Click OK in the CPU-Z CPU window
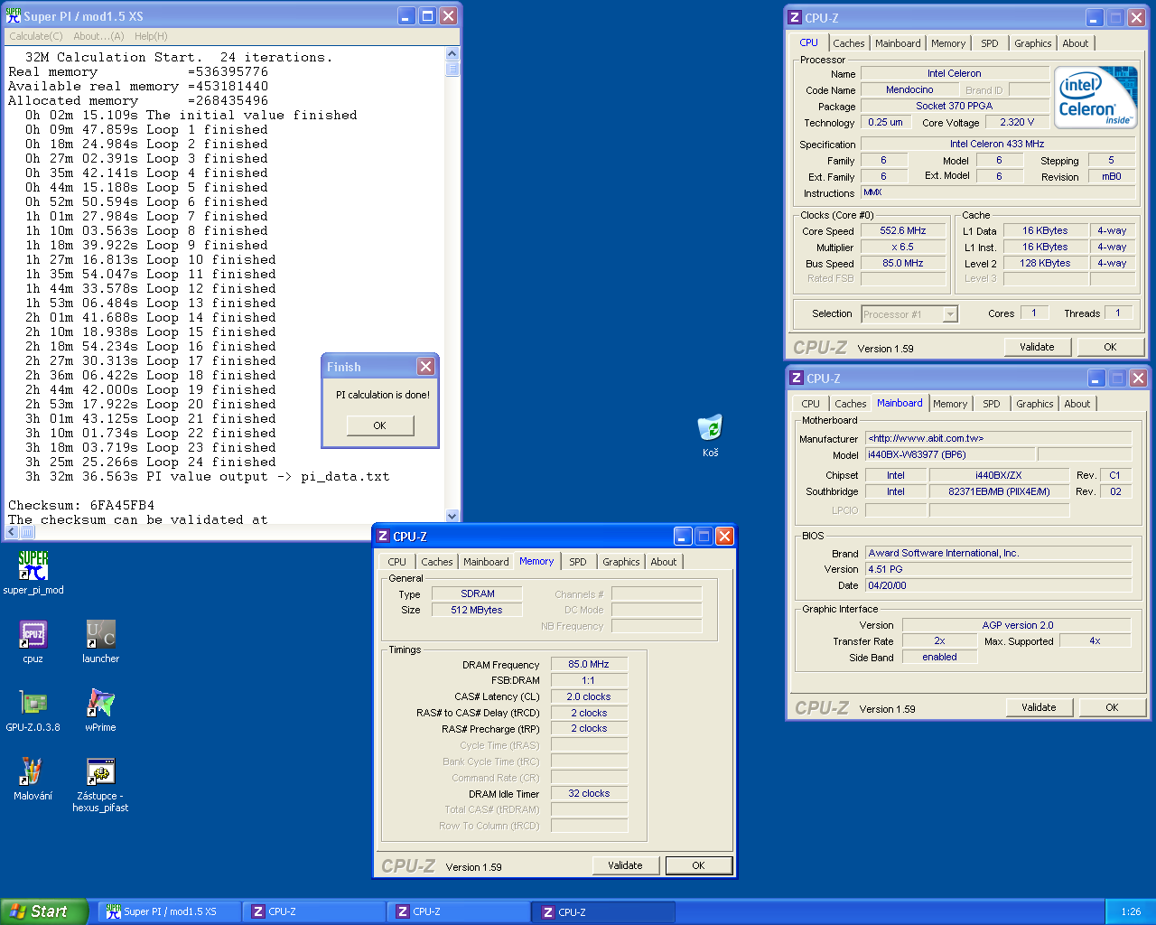Image resolution: width=1156 pixels, height=925 pixels. tap(1110, 347)
